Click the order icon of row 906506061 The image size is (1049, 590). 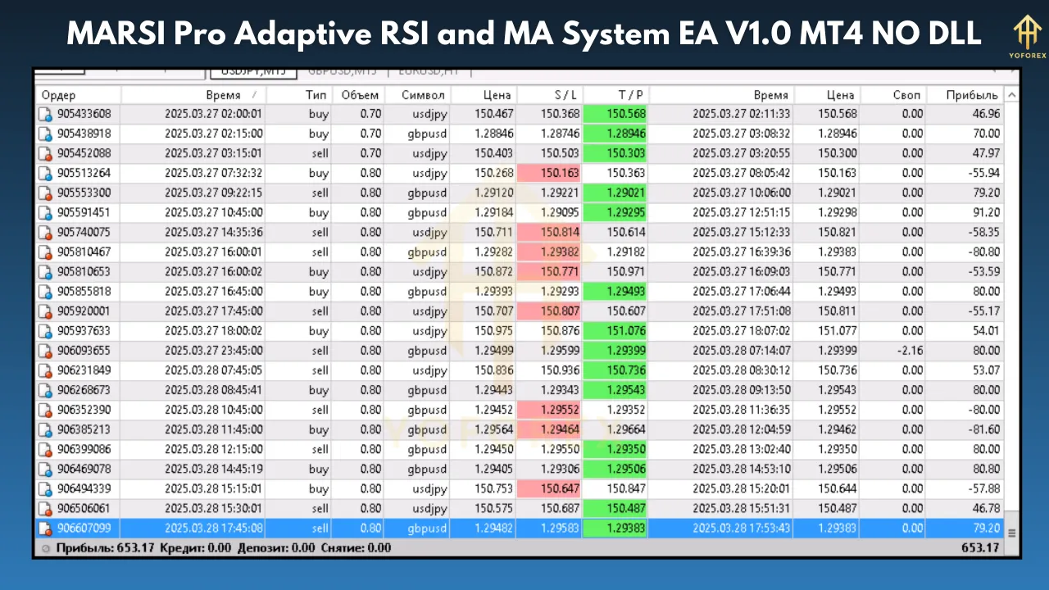[x=47, y=508]
